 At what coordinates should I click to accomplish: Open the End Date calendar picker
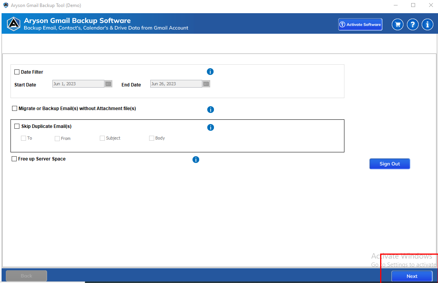(206, 84)
